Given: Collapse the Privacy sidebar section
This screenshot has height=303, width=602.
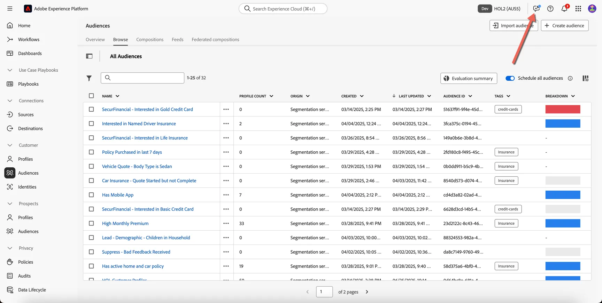Looking at the screenshot, I should (x=10, y=248).
